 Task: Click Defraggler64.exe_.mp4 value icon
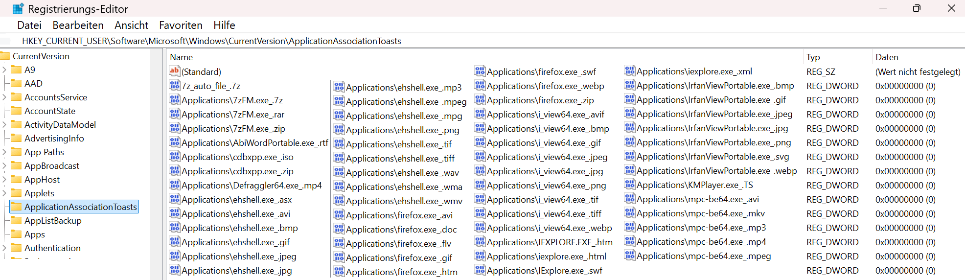coord(175,185)
